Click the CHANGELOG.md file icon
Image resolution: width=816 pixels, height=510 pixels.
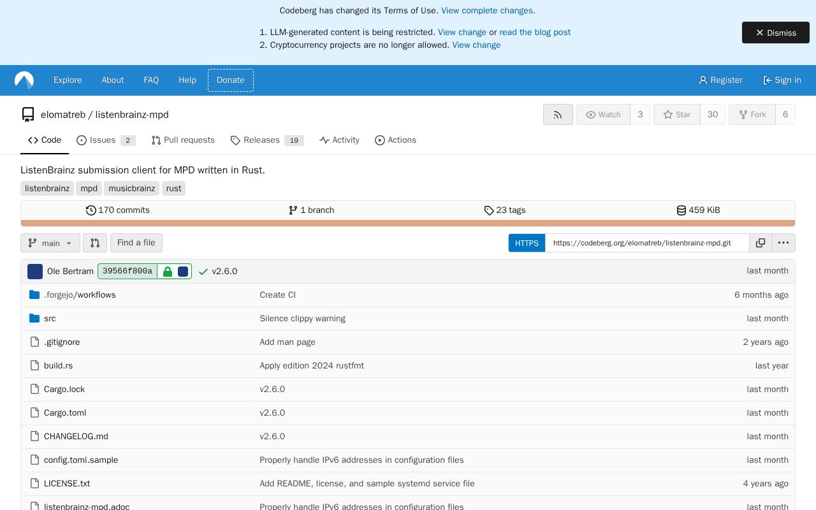click(34, 437)
